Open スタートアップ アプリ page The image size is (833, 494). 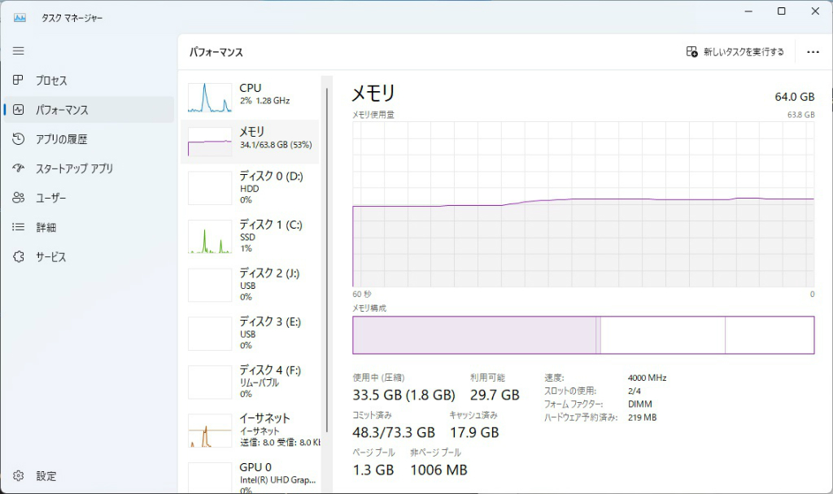pos(89,168)
